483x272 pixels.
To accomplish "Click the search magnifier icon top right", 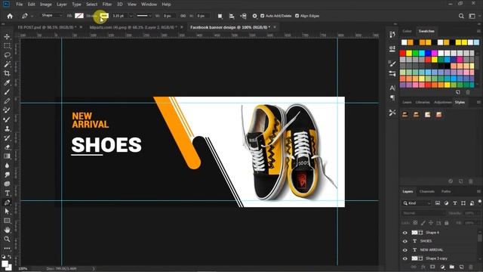I will [x=461, y=16].
